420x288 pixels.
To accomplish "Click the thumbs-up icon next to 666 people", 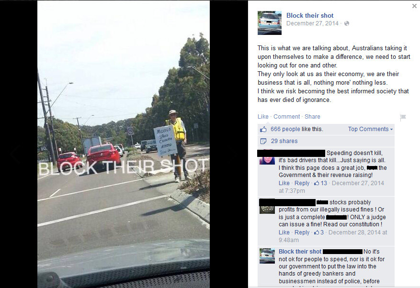I will tap(263, 130).
